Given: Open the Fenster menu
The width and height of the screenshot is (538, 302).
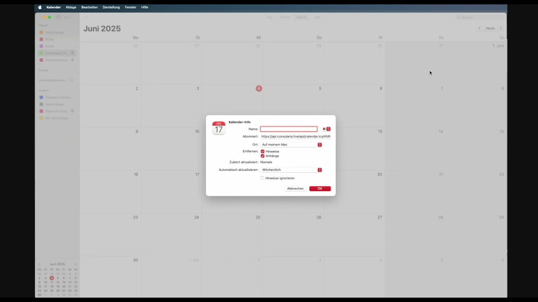Looking at the screenshot, I should click(x=131, y=7).
